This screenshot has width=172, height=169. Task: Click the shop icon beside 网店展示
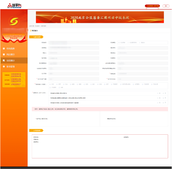[4, 54]
